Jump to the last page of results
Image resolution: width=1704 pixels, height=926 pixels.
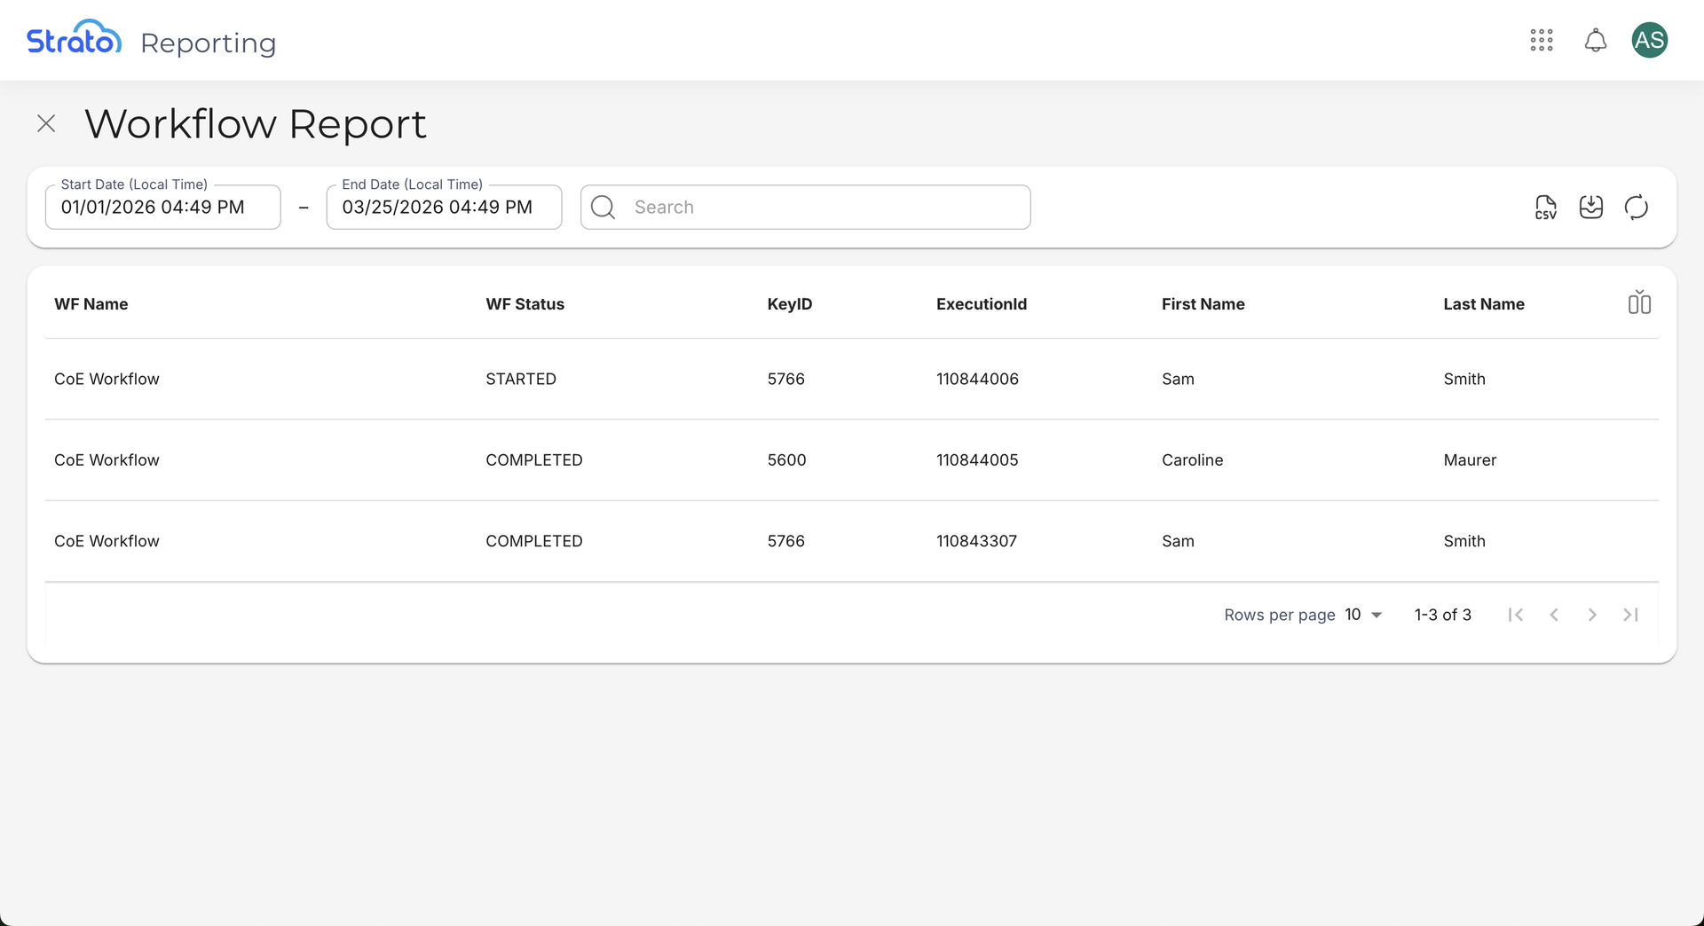point(1630,615)
